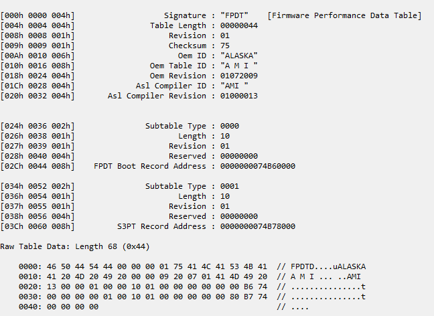Select Asl Compiler Revision value 01000013

(239, 96)
